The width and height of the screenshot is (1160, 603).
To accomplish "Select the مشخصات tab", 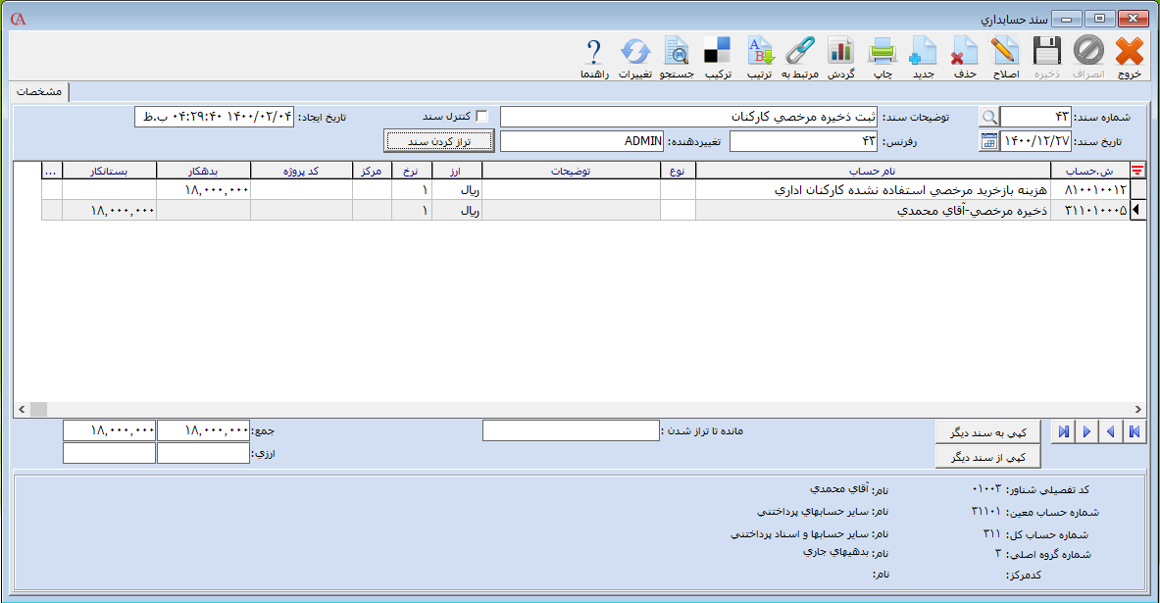I will (39, 91).
